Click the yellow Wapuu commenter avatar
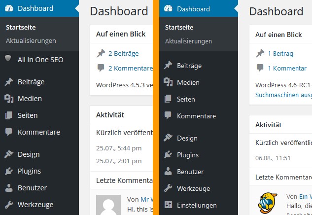Viewport: 312px width, 215px height. [268, 202]
